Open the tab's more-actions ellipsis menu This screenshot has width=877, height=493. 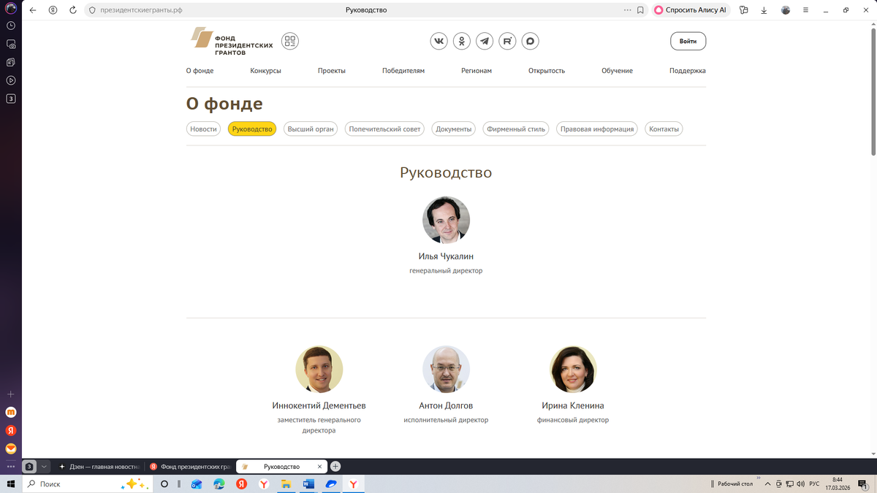tap(627, 9)
